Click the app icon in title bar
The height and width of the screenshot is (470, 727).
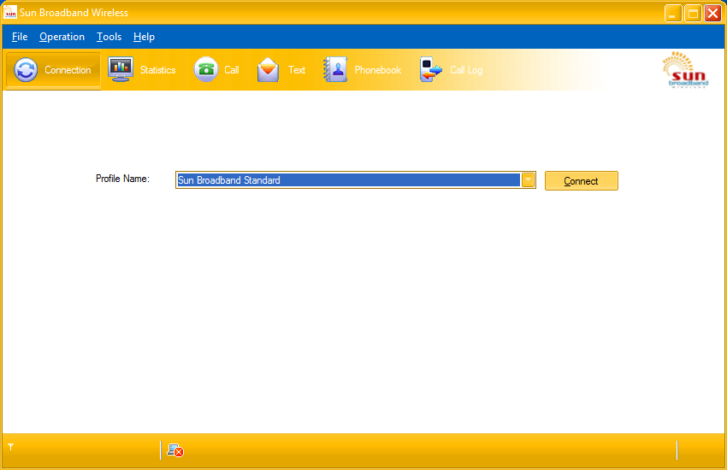(9, 13)
